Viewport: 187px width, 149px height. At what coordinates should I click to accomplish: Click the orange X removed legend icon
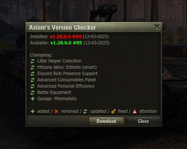pyautogui.click(x=56, y=111)
